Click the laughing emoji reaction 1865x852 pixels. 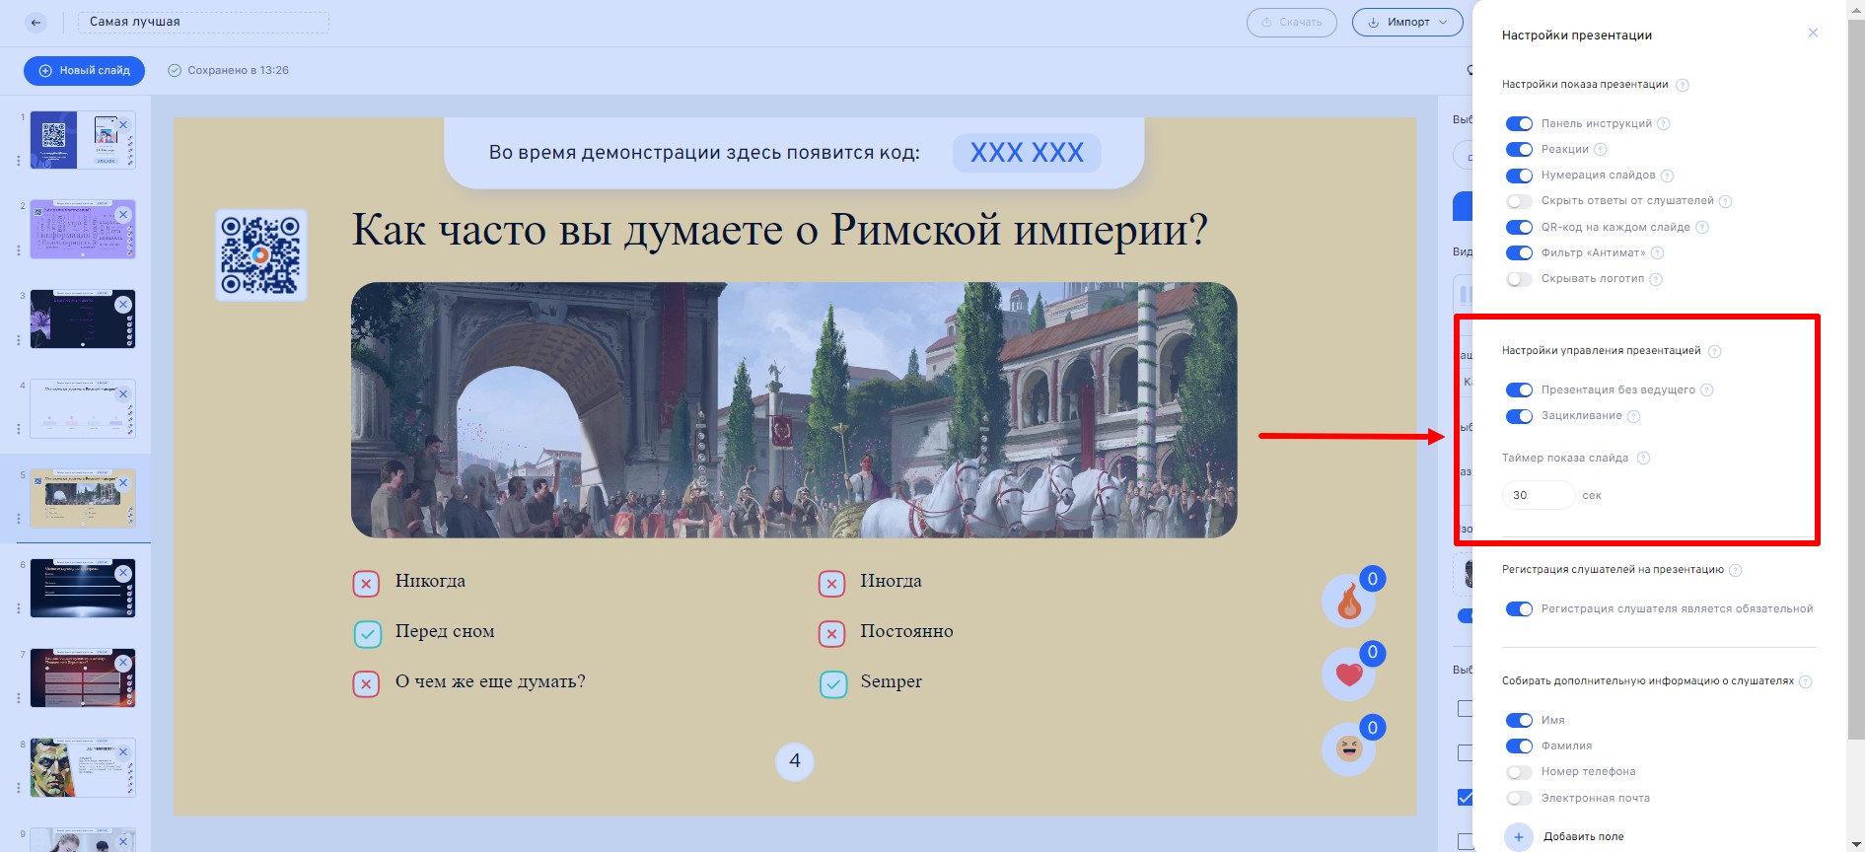tap(1348, 749)
